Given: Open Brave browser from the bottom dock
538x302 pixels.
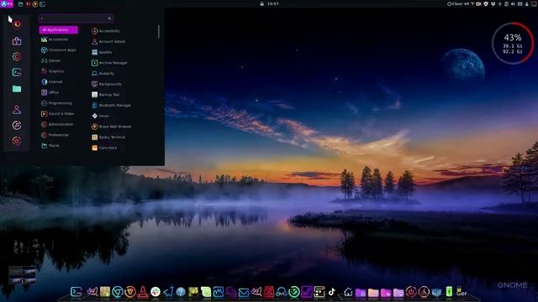Looking at the screenshot, I should [x=130, y=292].
